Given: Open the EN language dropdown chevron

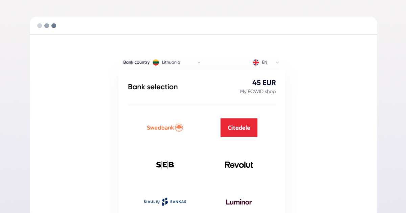Looking at the screenshot, I should (x=277, y=63).
